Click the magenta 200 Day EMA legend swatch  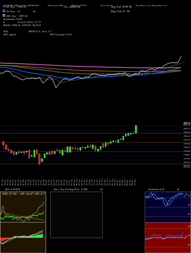[4, 16]
